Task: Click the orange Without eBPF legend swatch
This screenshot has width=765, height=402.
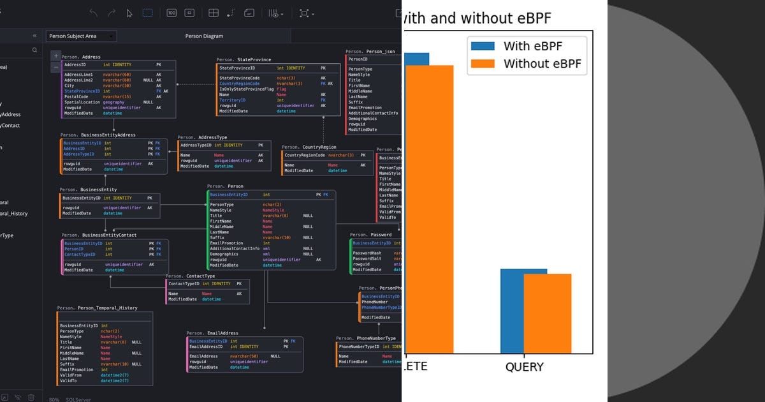Action: [x=483, y=63]
